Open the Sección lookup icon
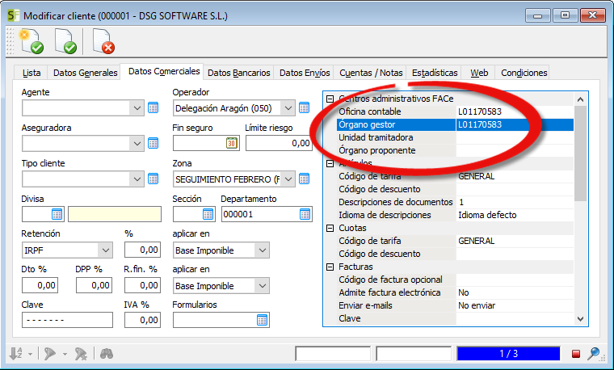Image resolution: width=614 pixels, height=370 pixels. pos(208,214)
